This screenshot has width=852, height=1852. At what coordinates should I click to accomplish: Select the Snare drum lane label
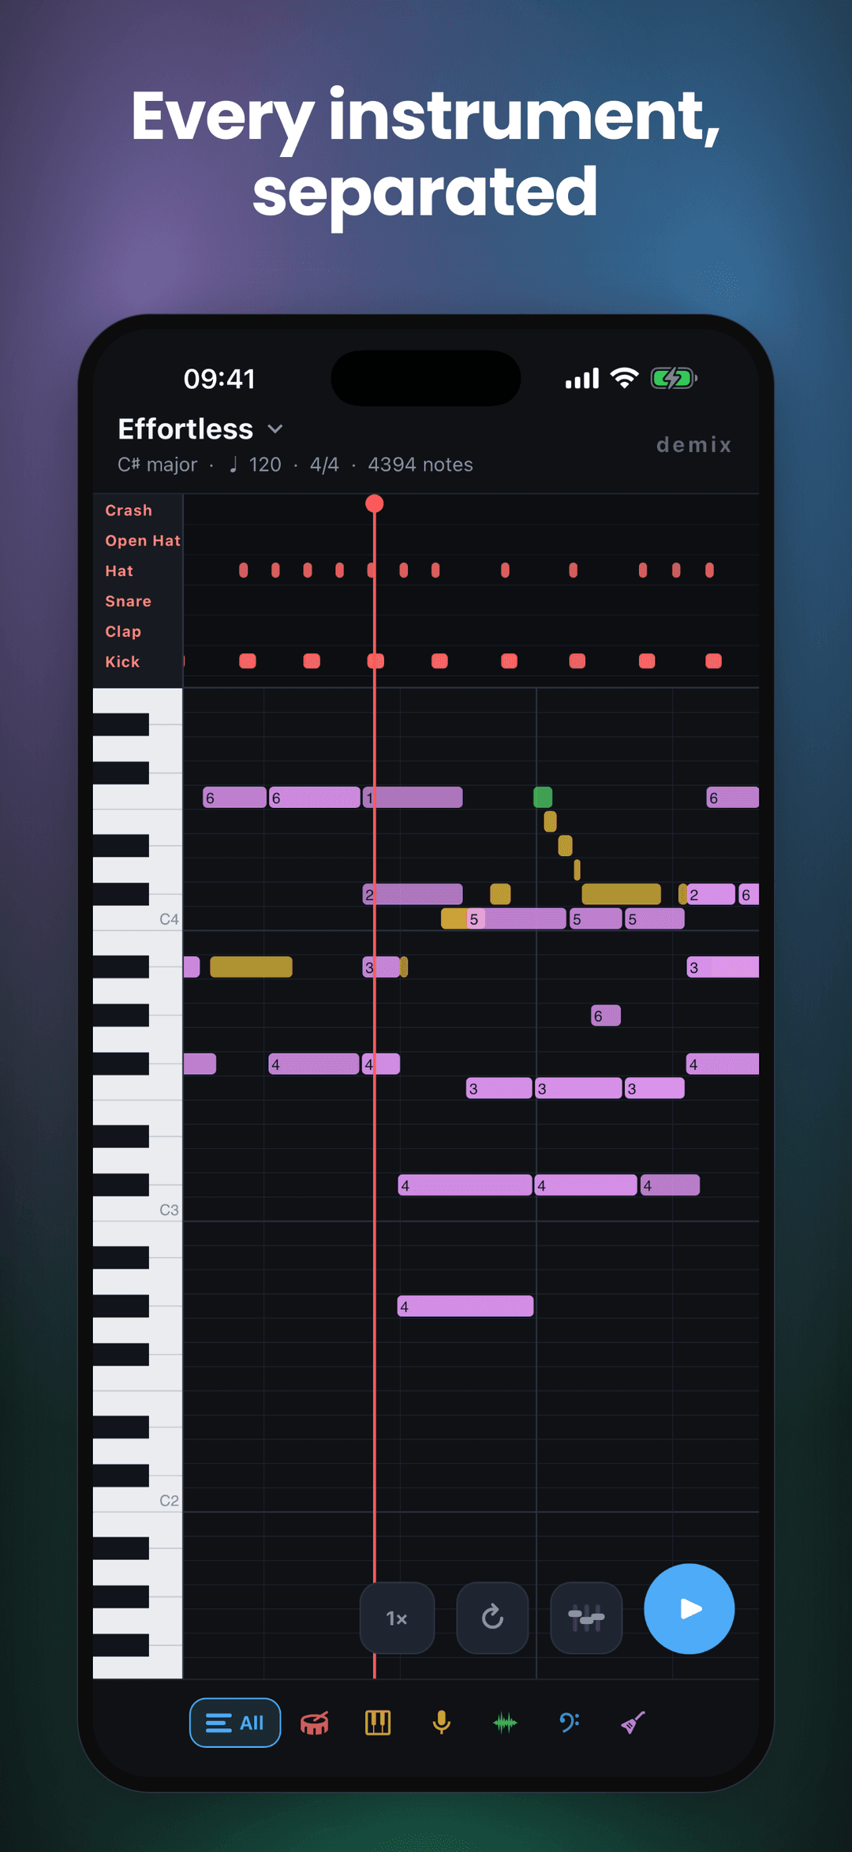128,601
